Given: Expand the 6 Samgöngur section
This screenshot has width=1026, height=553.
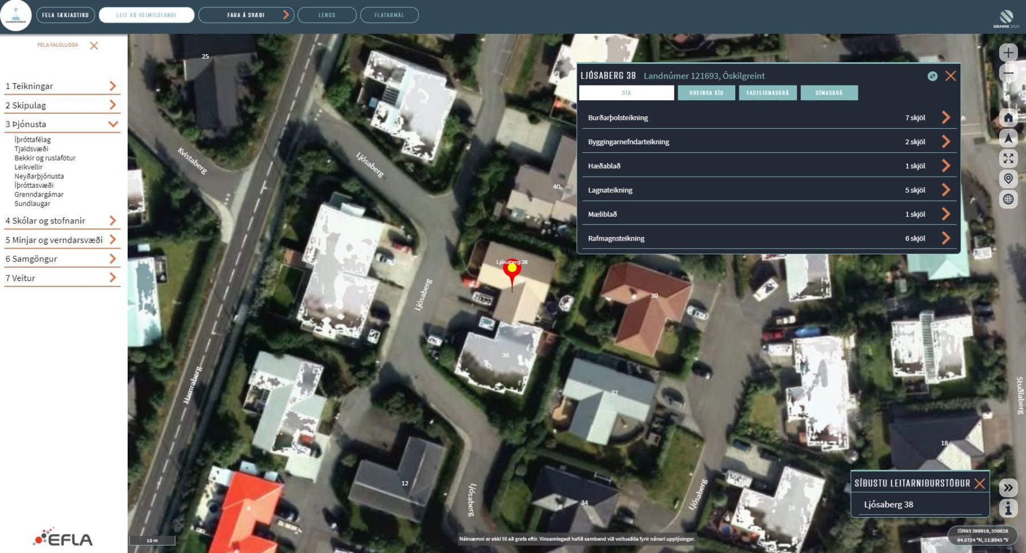Looking at the screenshot, I should pos(113,259).
